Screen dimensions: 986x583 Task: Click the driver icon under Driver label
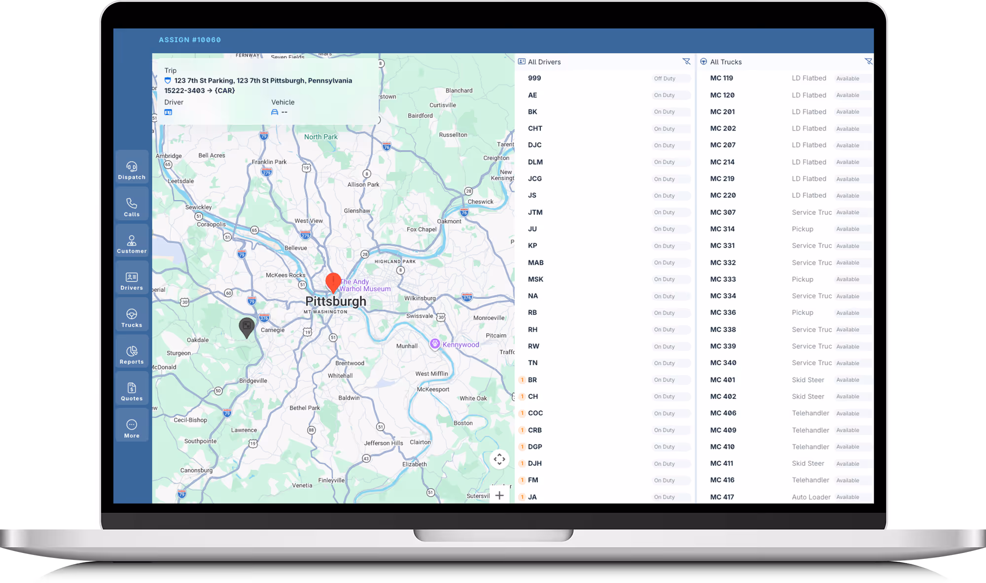pyautogui.click(x=168, y=112)
